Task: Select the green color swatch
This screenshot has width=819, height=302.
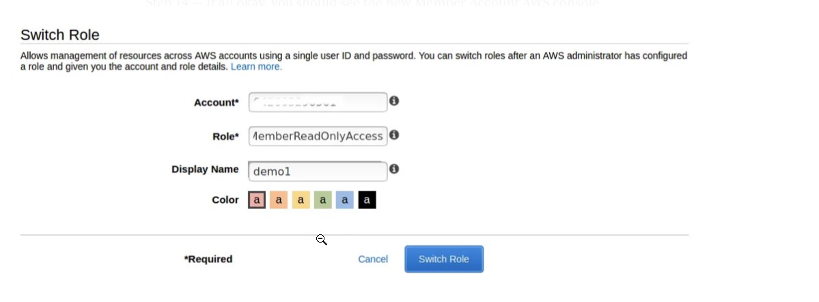Action: click(323, 200)
